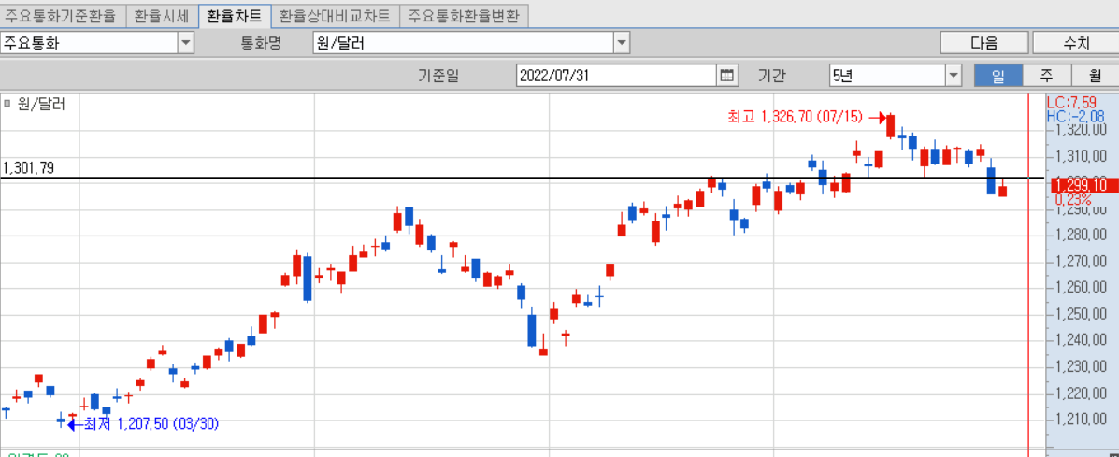Switch to the 주요통화환율변환 tab
The width and height of the screenshot is (1119, 457).
[464, 16]
